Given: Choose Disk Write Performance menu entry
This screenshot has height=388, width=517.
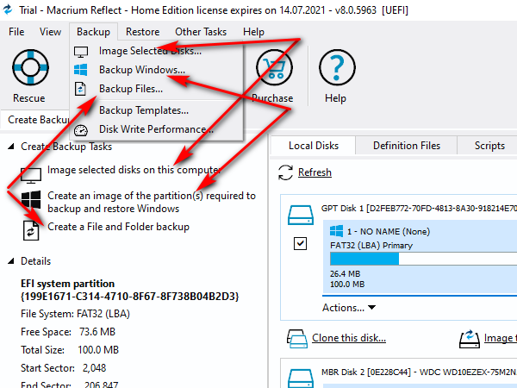Looking at the screenshot, I should (156, 129).
